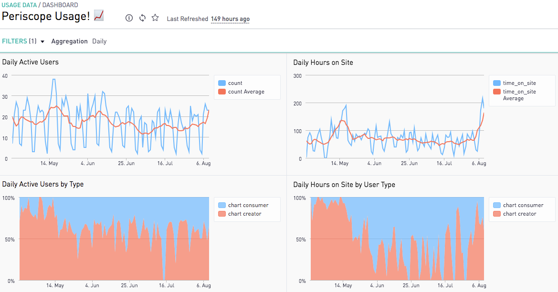Toggle 'chart creator' swatch in Hours by User Type legend
The width and height of the screenshot is (558, 292).
[497, 214]
